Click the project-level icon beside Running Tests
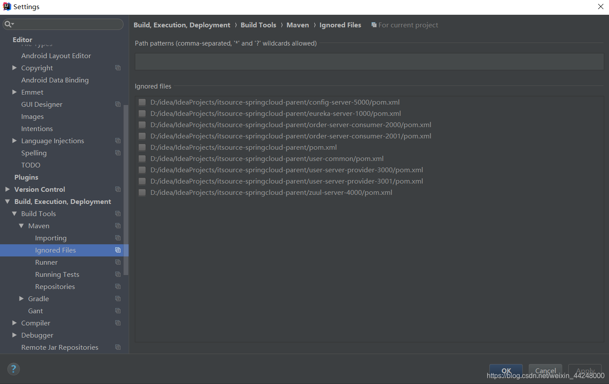The image size is (609, 384). pyautogui.click(x=118, y=274)
